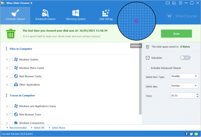Click the trash icon beside total space saved
Image resolution: width=201 pixels, height=137 pixels.
147,47
